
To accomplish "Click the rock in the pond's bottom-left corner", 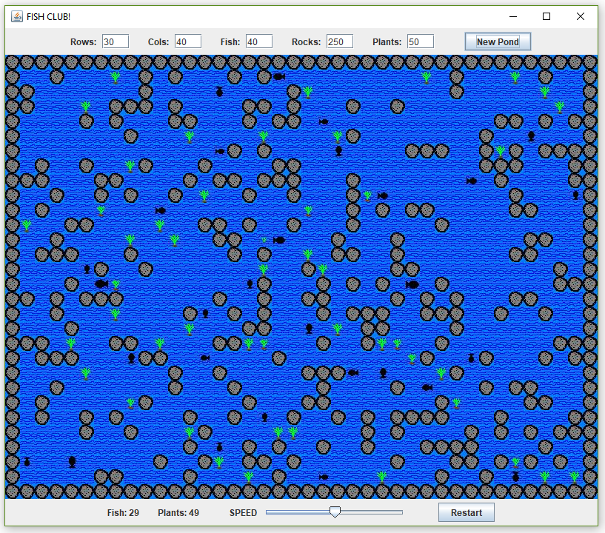I will 13,492.
